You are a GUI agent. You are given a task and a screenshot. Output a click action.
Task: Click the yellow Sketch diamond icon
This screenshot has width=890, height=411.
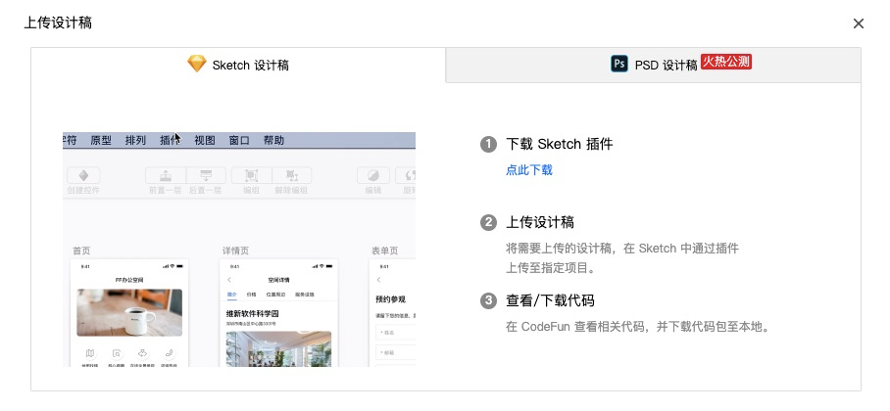pyautogui.click(x=197, y=64)
